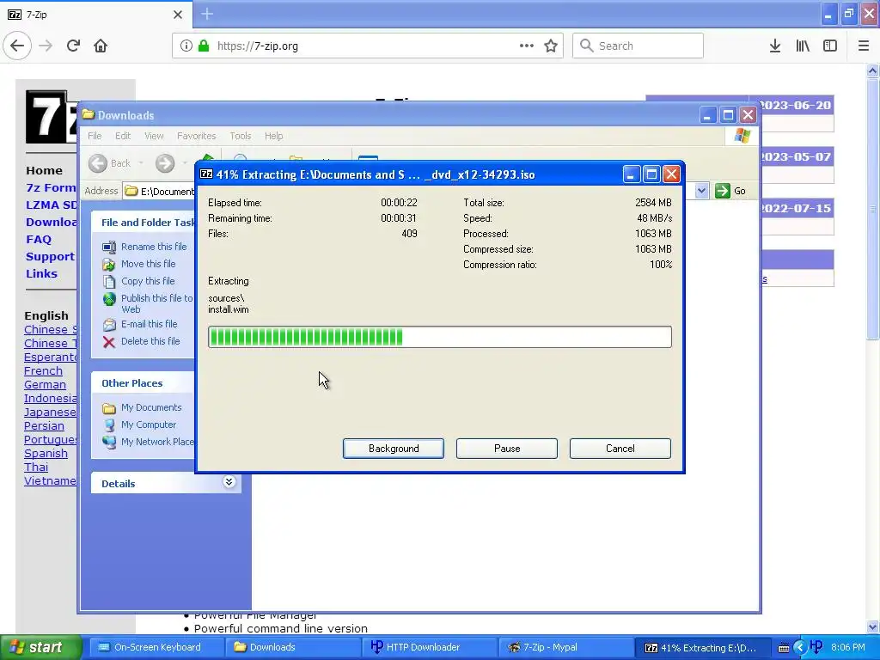The image size is (880, 660).
Task: Click the Windows Start button
Action: [40, 647]
